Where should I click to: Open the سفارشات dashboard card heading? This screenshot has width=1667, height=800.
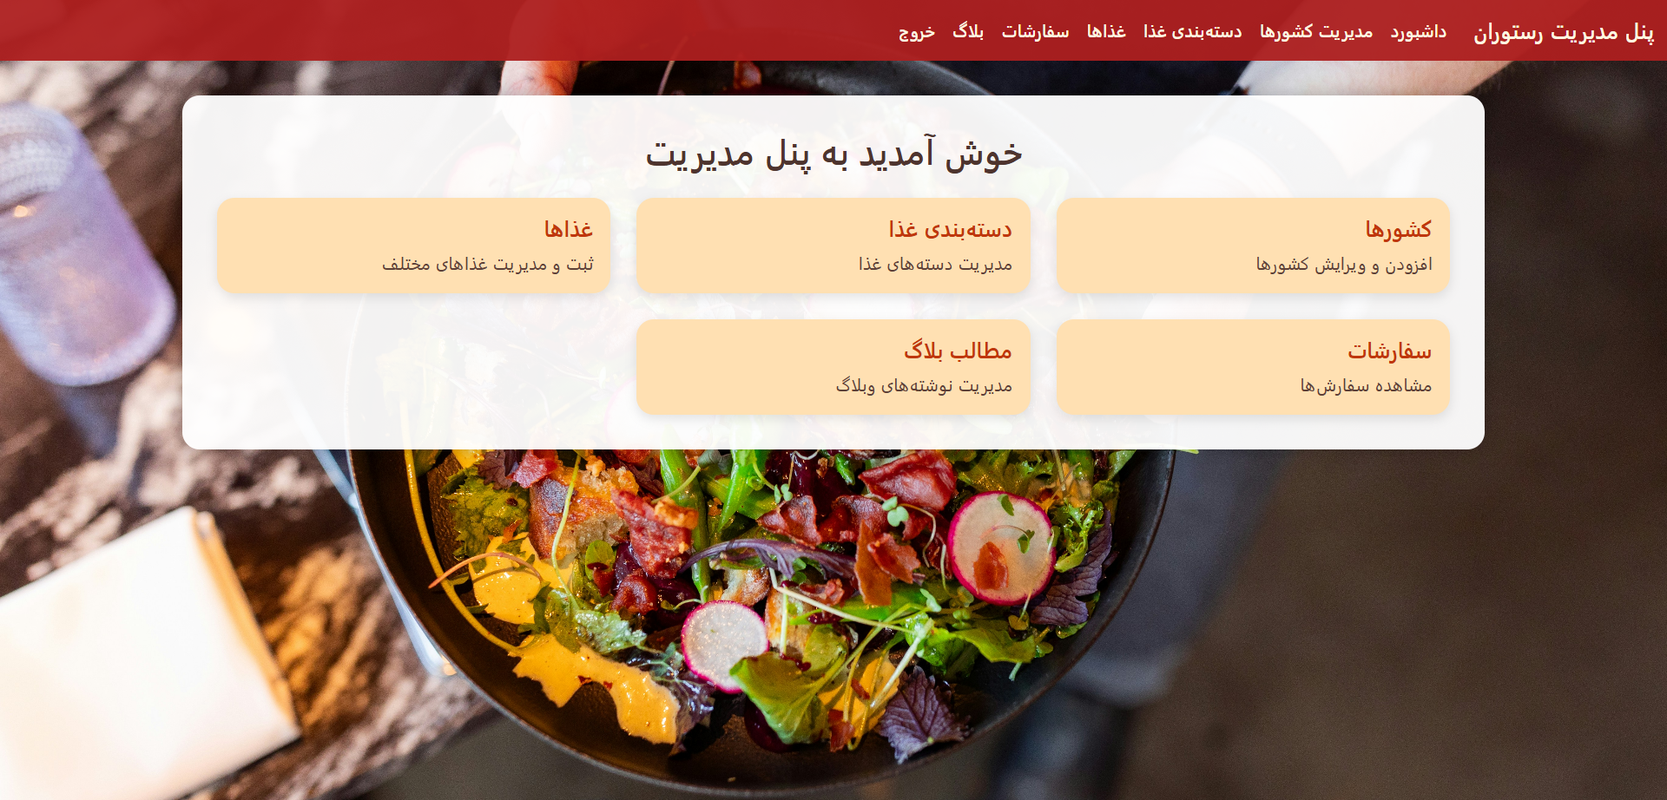[1389, 351]
